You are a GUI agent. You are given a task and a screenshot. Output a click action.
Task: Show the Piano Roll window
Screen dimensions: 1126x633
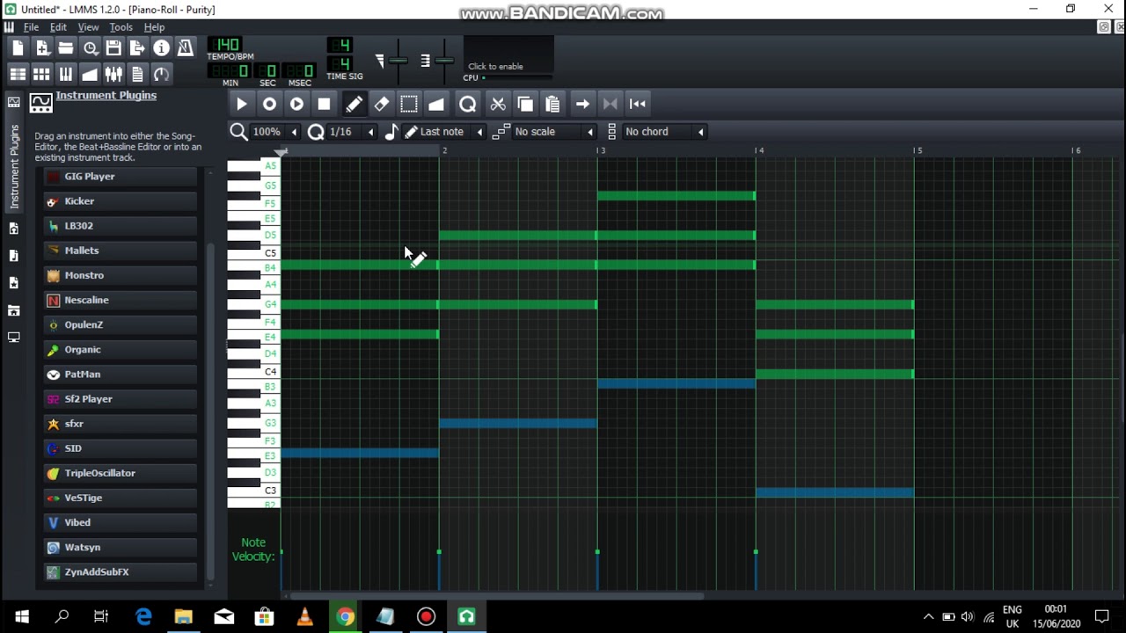[66, 74]
